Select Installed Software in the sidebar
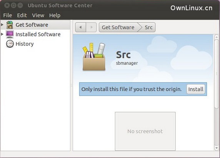This screenshot has height=158, width=220. coord(38,34)
